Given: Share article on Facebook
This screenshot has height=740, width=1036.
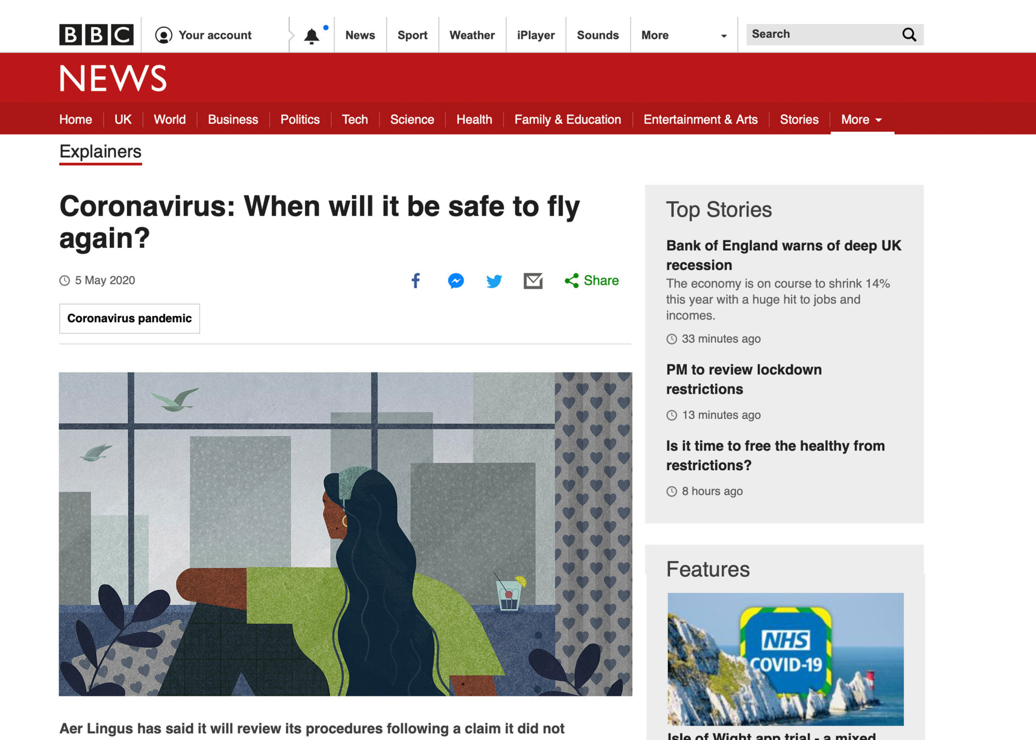Looking at the screenshot, I should (415, 281).
